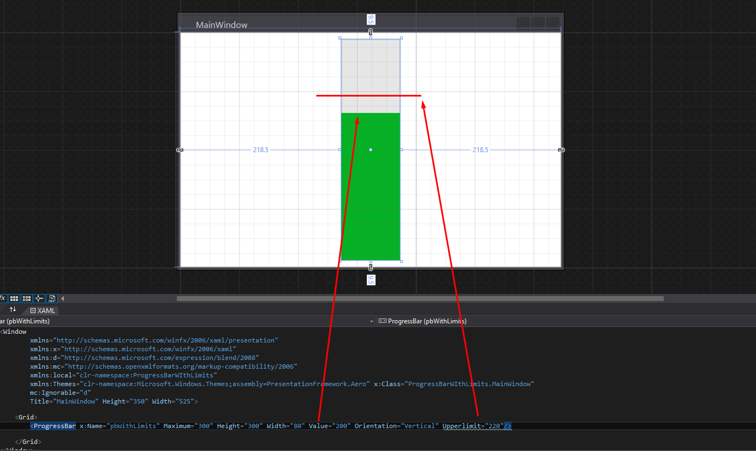Screen dimensions: 756x451
Task: Toggle the snap grid visibility icon
Action: [x=14, y=298]
